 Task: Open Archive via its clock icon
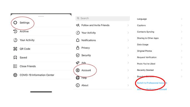click(x=15, y=31)
